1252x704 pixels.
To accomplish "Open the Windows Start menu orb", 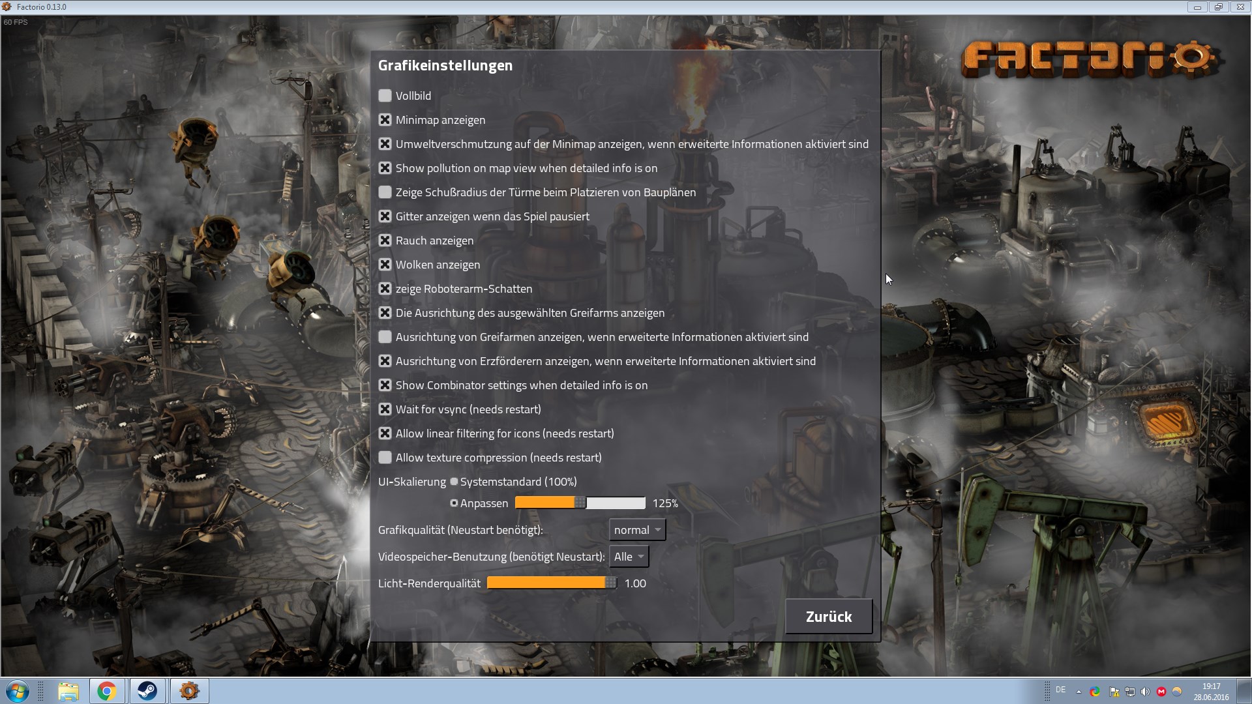I will pos(18,691).
